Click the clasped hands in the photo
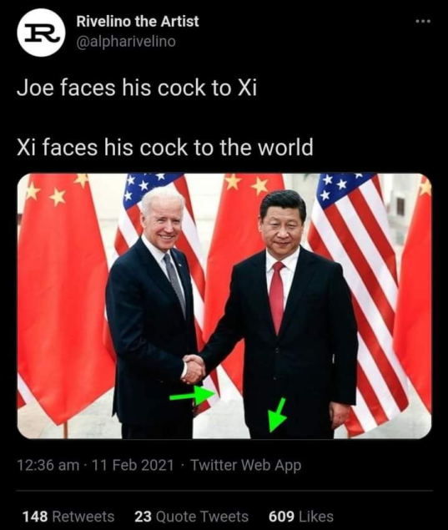The image size is (448, 530). [x=194, y=369]
